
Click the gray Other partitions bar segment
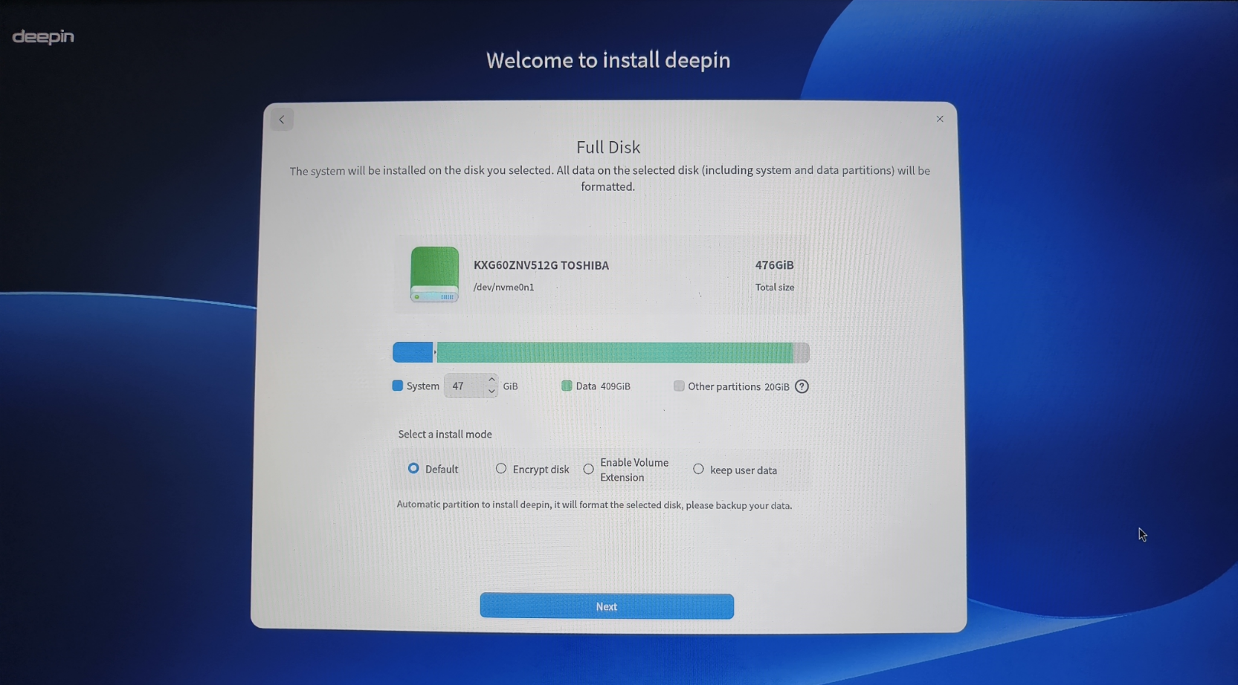(801, 352)
